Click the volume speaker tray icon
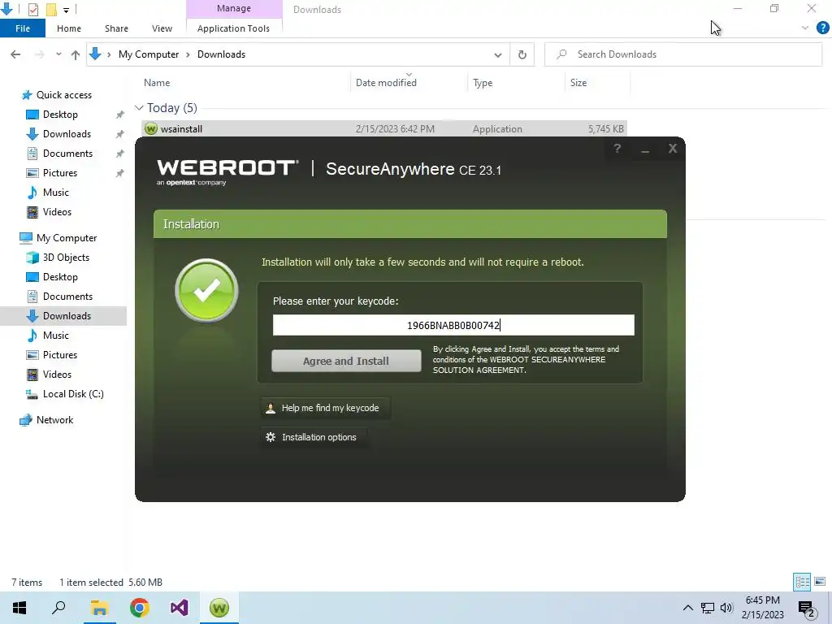832x624 pixels. coord(726,608)
